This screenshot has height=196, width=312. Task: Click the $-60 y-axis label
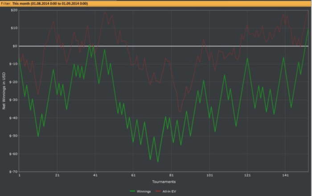tap(13, 154)
